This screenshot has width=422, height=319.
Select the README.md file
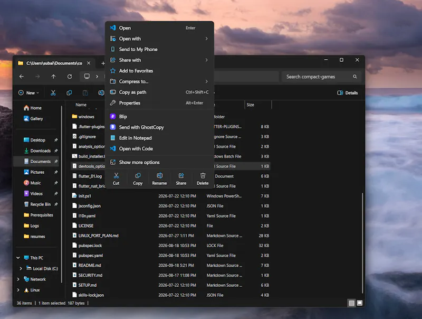pos(170,265)
